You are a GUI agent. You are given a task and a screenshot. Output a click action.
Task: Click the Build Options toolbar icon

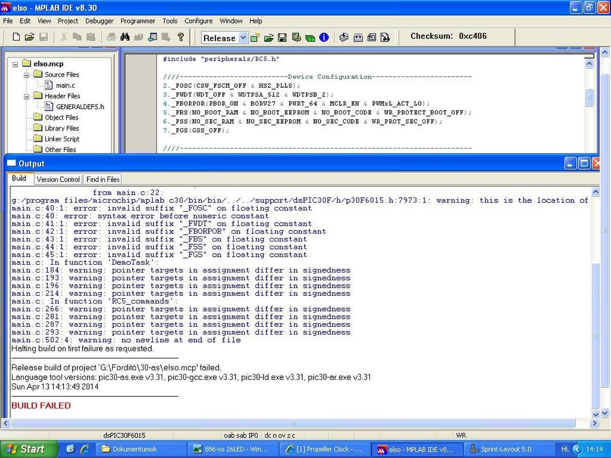click(296, 37)
